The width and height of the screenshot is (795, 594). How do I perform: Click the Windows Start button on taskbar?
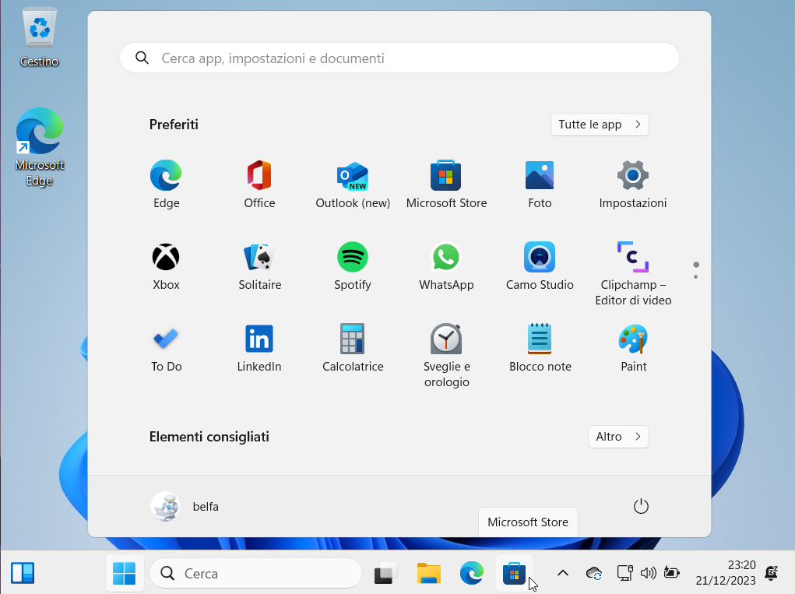point(125,573)
